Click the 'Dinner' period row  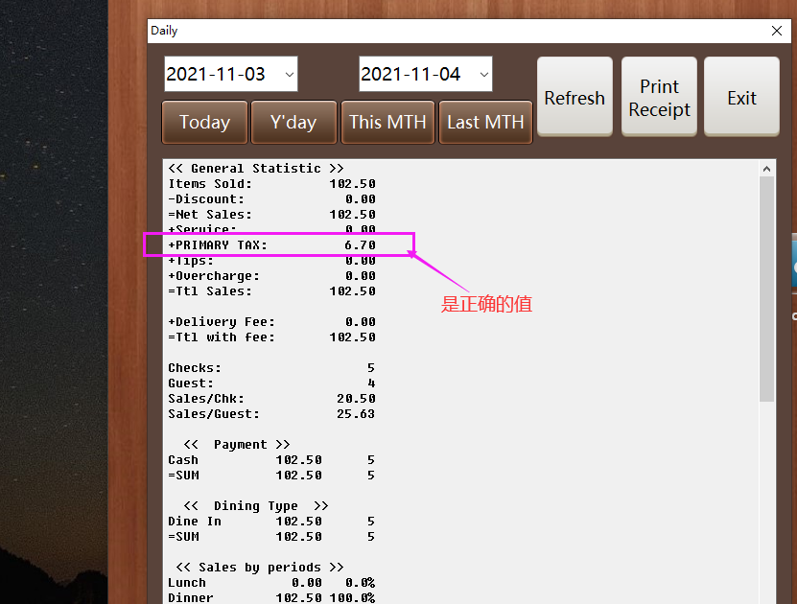coord(272,598)
